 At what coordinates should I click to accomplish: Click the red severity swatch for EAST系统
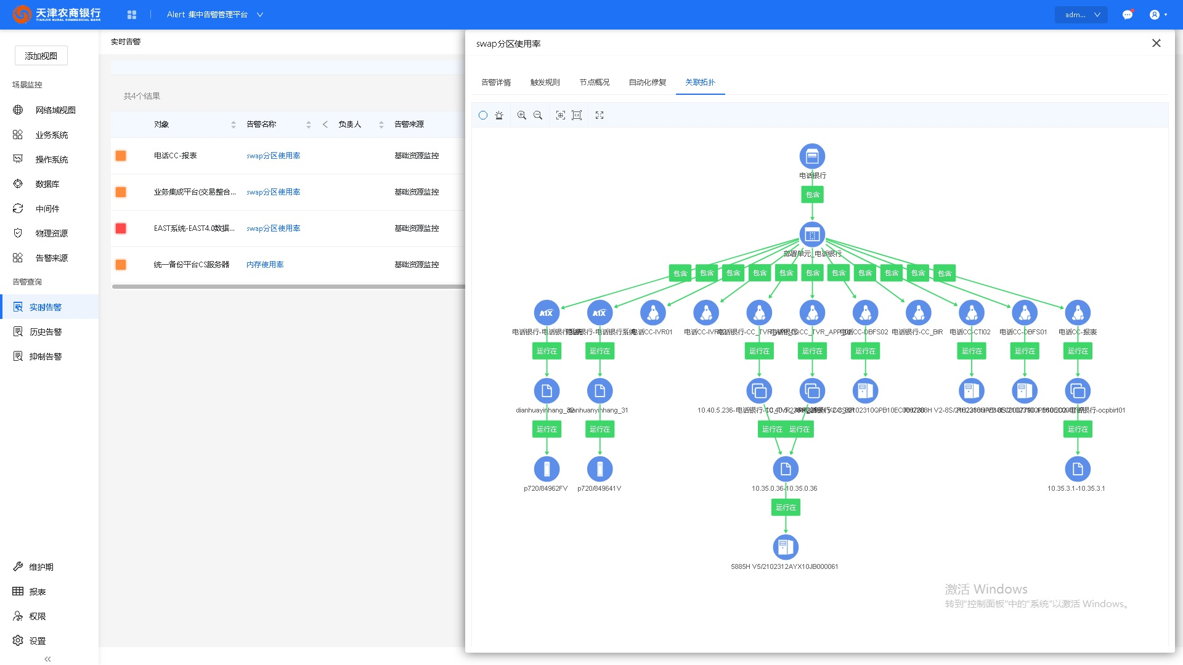tap(121, 228)
